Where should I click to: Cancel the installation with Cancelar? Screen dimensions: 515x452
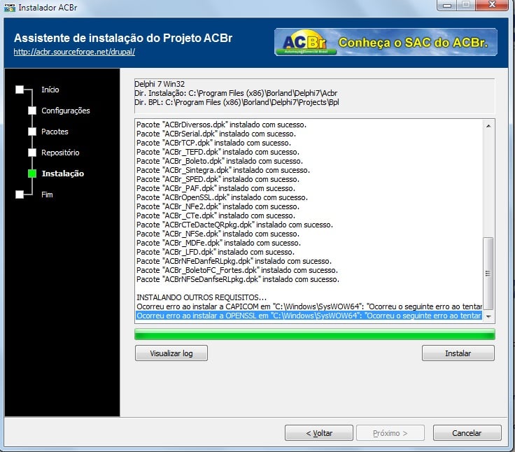pos(467,433)
